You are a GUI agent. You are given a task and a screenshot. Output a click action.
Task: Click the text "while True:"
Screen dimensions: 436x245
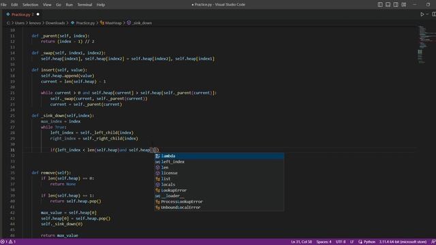pyautogui.click(x=53, y=127)
